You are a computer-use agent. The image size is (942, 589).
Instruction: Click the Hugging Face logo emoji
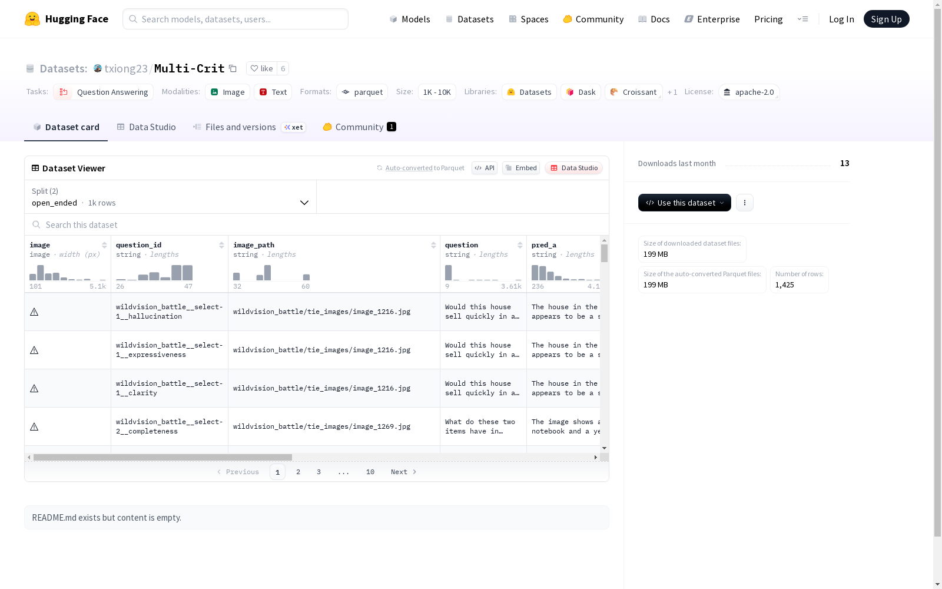tap(32, 19)
